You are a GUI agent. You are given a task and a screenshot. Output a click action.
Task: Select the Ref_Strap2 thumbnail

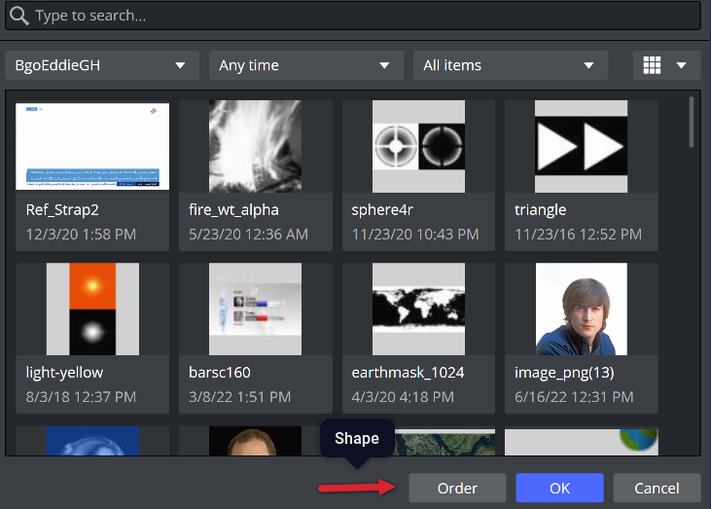(92, 146)
